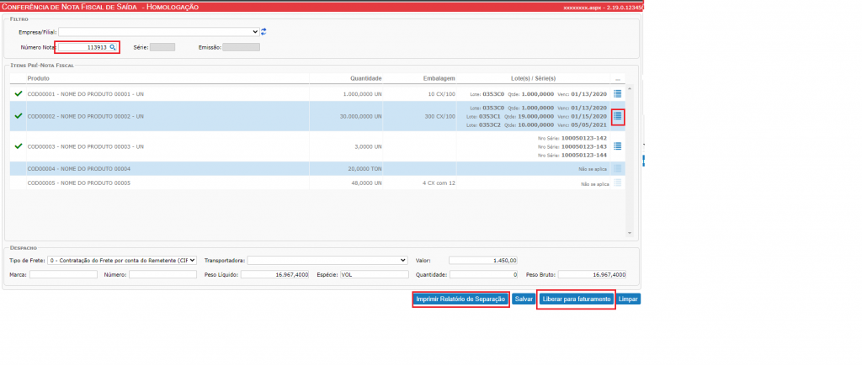Click the Espécie field containing VOL
The width and height of the screenshot is (862, 365).
pos(375,274)
